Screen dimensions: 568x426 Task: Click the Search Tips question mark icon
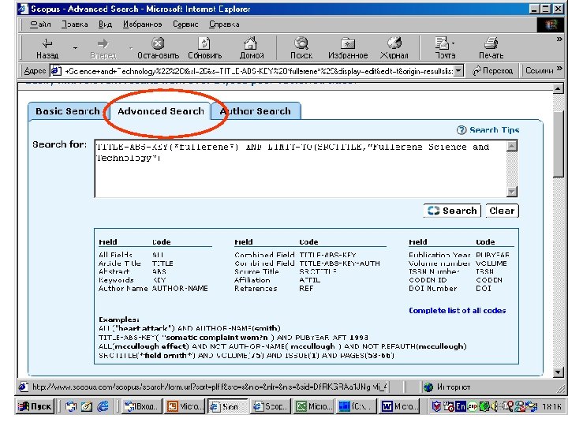tap(461, 130)
